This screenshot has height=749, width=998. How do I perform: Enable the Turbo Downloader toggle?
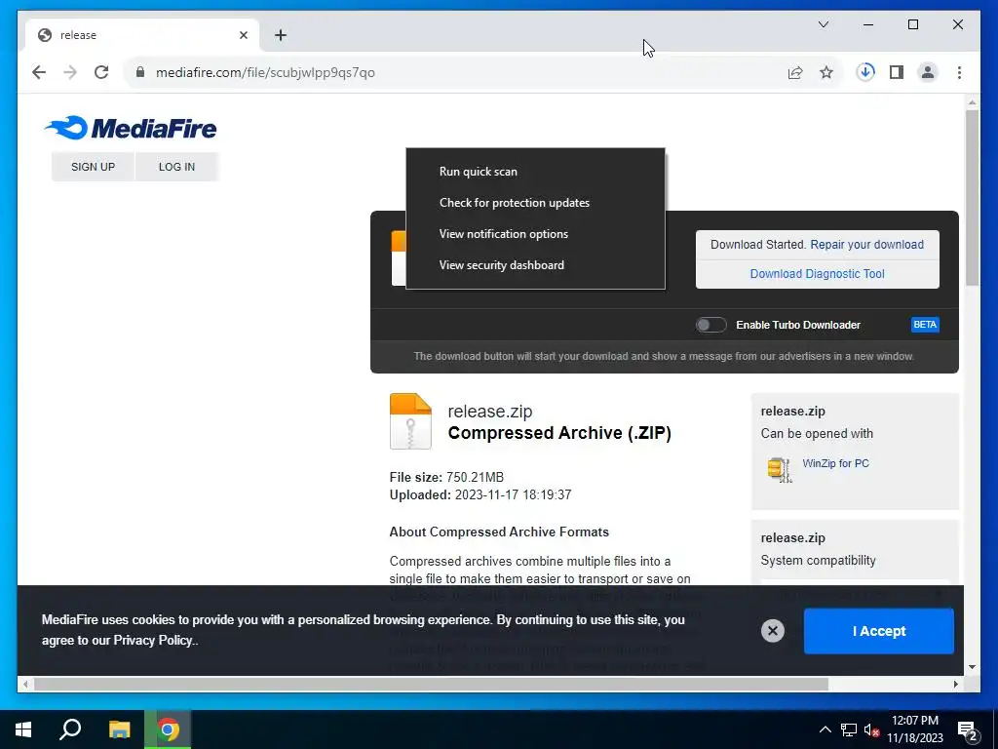coord(710,325)
